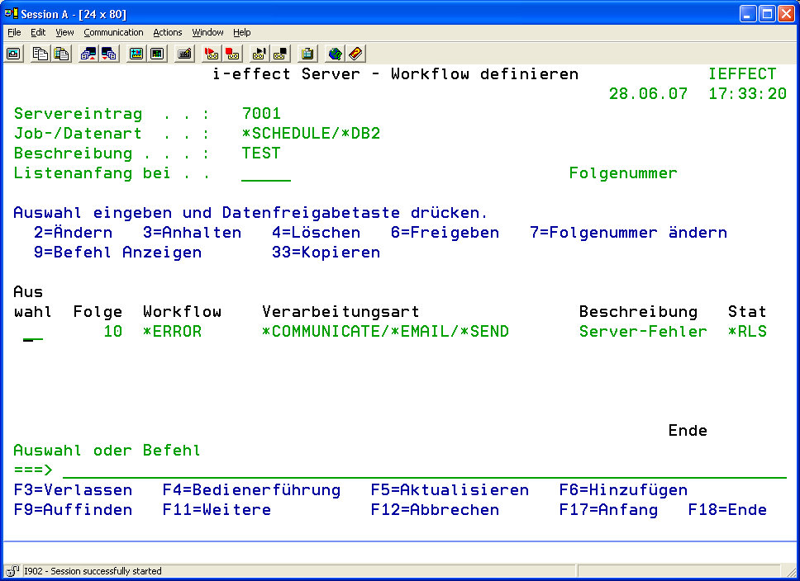Viewport: 800px width, 581px height.
Task: Click the Listenanfang bei input field
Action: point(266,173)
